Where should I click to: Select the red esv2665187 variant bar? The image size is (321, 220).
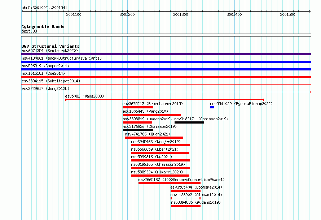click(170, 183)
